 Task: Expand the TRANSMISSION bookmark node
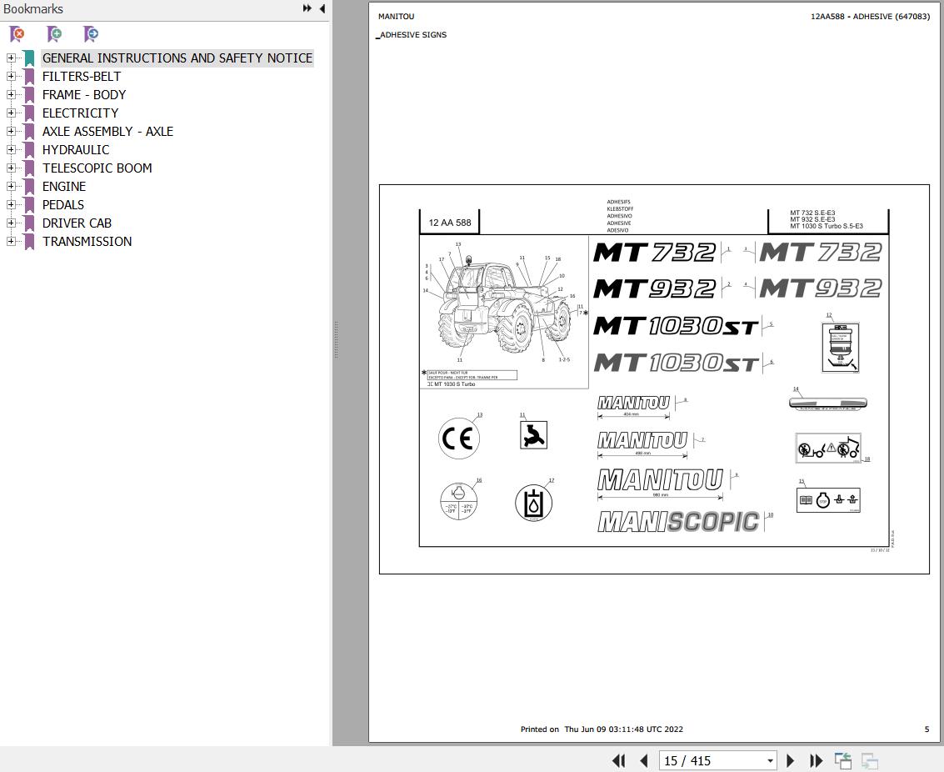[x=11, y=242]
